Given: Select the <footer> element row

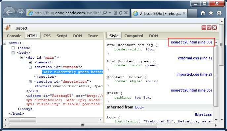Looking at the screenshot, I should [69, 86].
